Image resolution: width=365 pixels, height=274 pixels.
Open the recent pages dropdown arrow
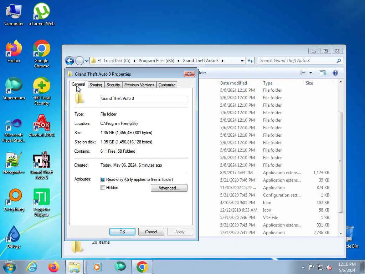click(x=87, y=61)
